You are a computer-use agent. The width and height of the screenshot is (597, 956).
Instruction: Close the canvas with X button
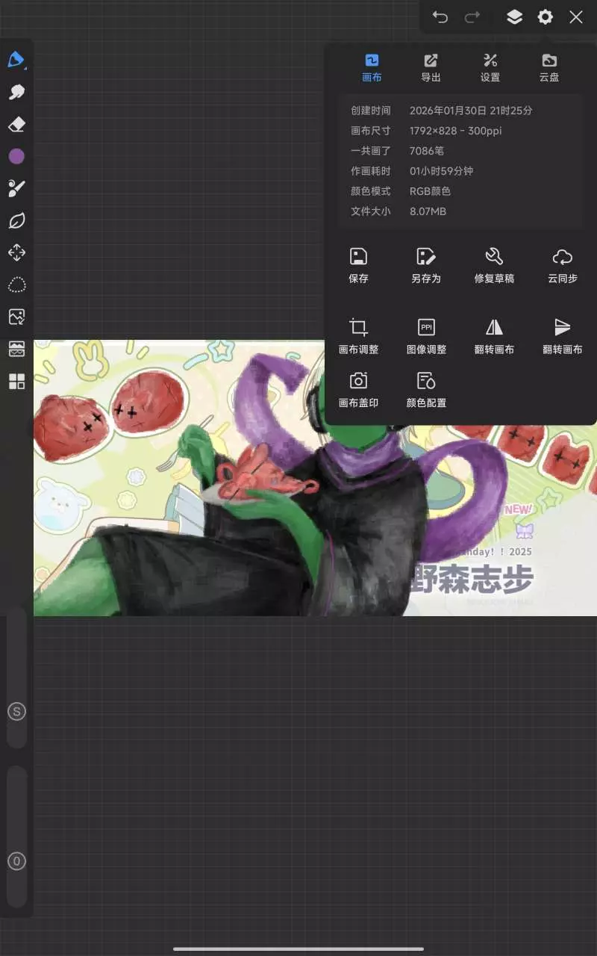coord(576,17)
